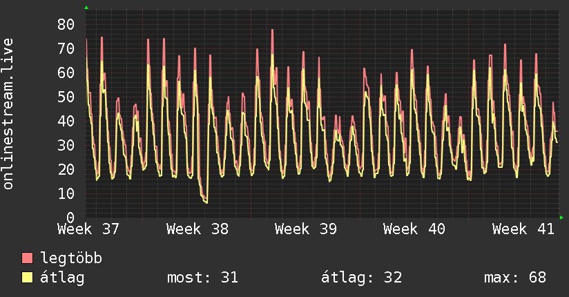
Task: Click the 'max: 68' statistic
Action: tap(515, 278)
